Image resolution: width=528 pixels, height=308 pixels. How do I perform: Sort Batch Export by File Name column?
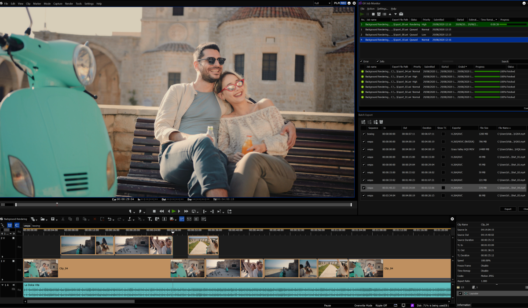[x=504, y=128]
